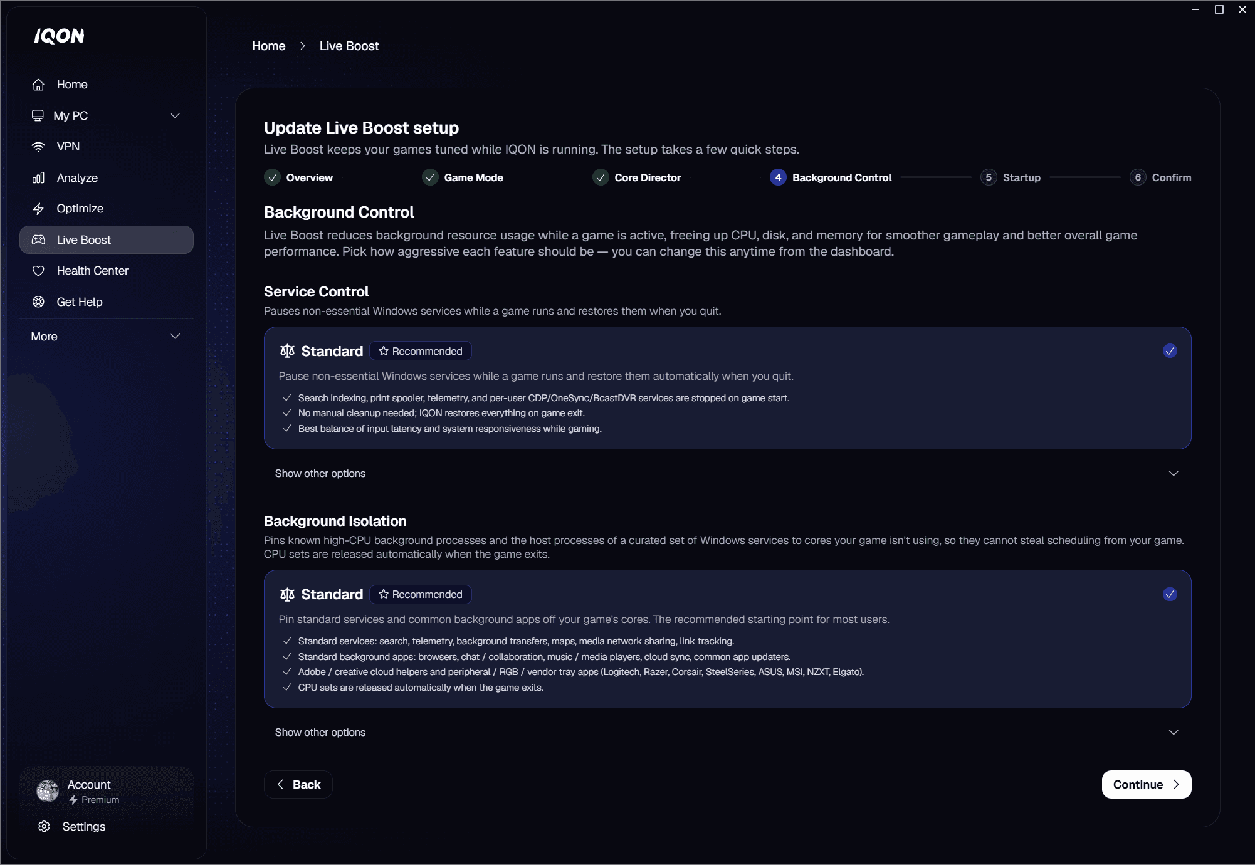
Task: Click the Home house icon in sidebar
Action: tap(38, 85)
